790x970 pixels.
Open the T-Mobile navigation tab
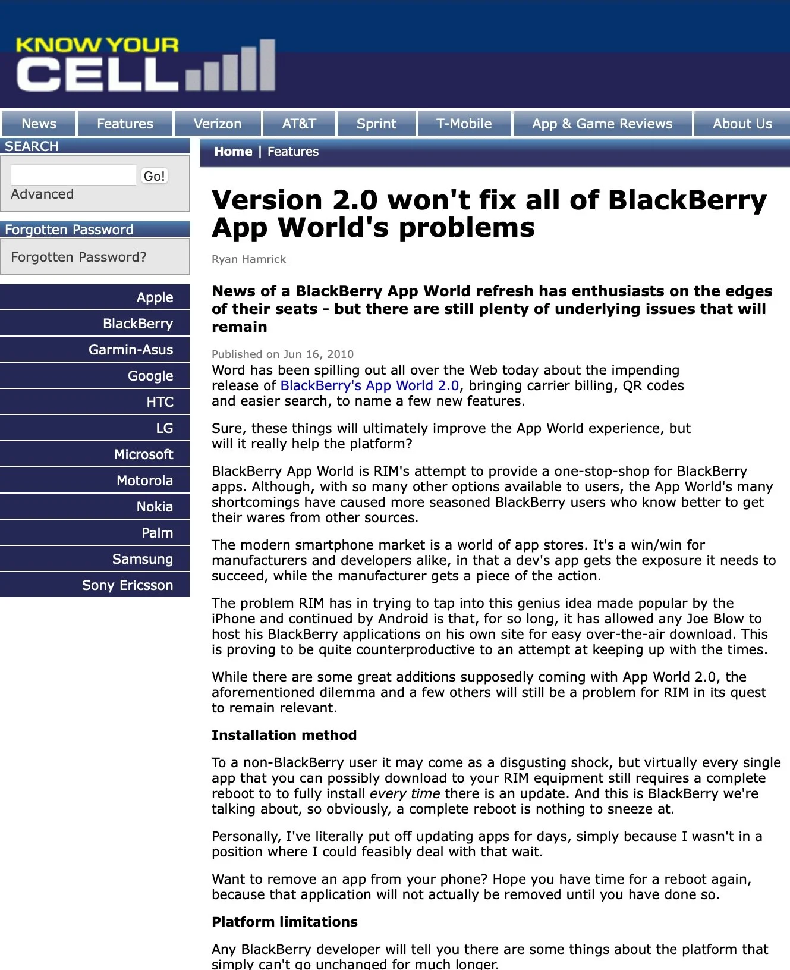464,124
